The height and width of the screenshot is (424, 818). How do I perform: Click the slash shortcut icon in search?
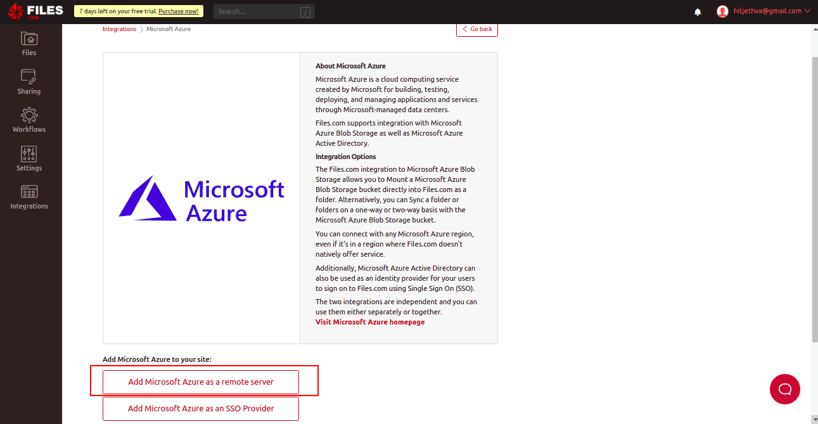click(x=305, y=11)
